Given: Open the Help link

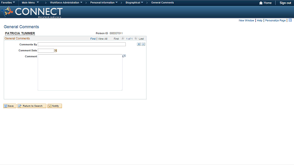Looking at the screenshot, I should 260,20.
